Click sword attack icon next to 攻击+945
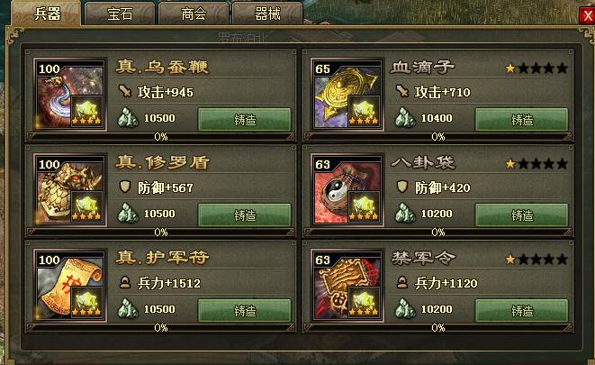Image resolution: width=595 pixels, height=365 pixels. click(125, 92)
